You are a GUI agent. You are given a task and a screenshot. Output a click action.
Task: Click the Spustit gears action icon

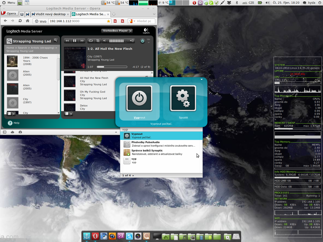[183, 98]
